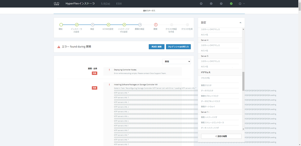
Task: Select the 展開の検証 step circle
Action: click(140, 25)
